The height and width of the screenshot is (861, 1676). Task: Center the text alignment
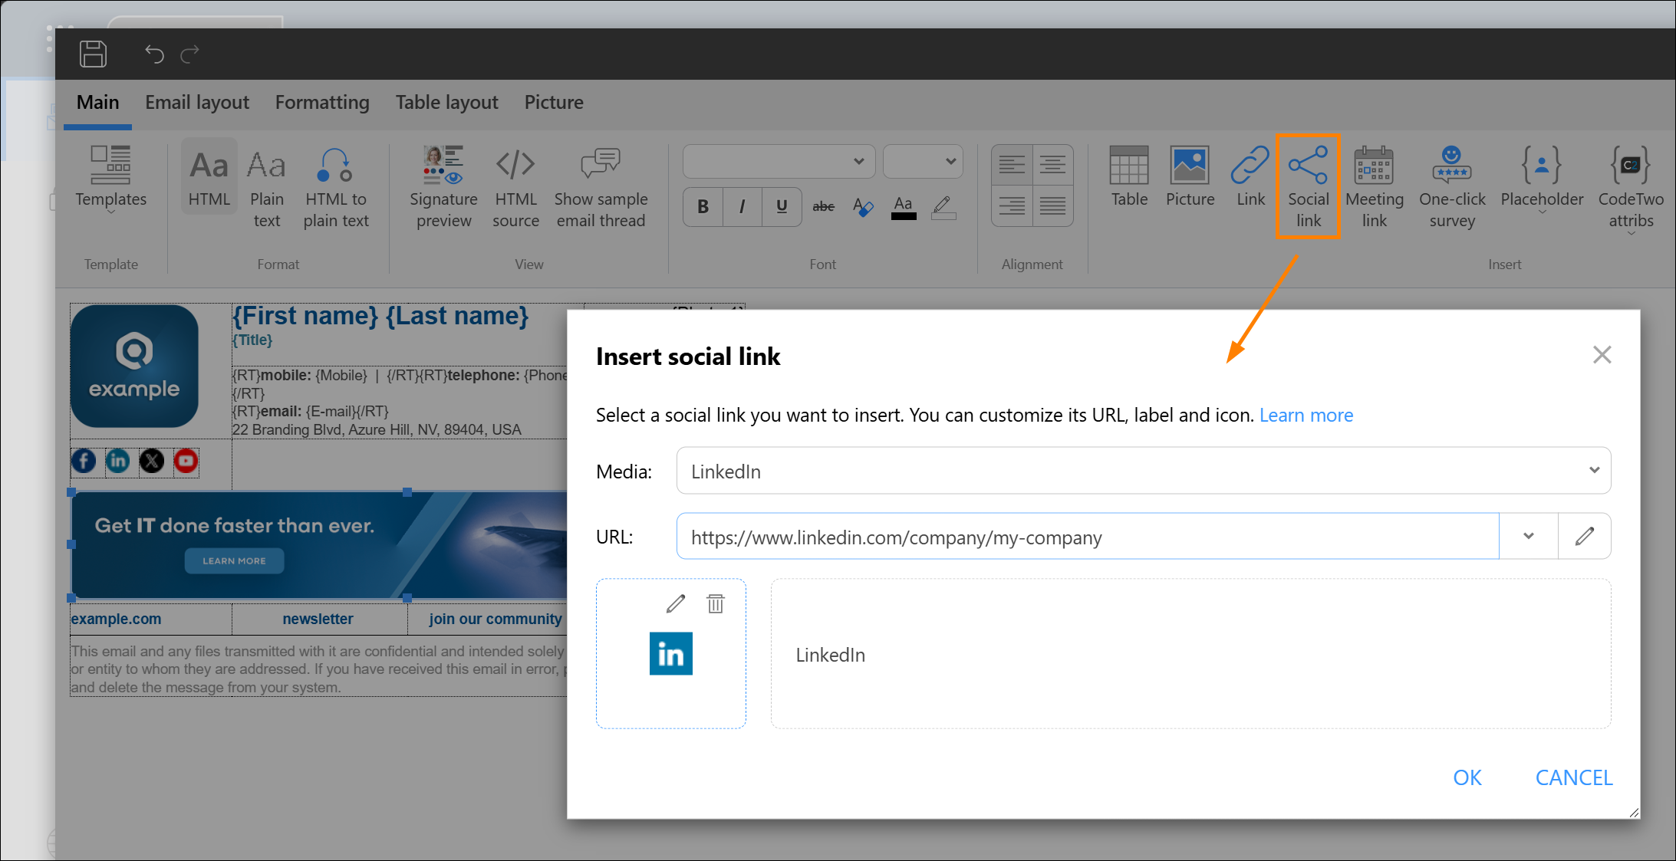(1052, 164)
